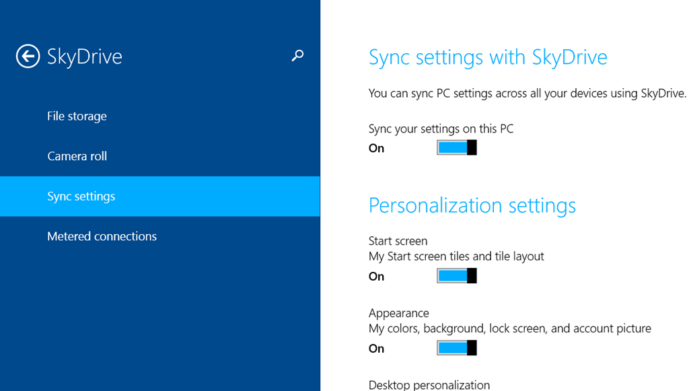Click the black knob of Appearance switch
Viewport: 689px width, 391px height.
coord(472,348)
